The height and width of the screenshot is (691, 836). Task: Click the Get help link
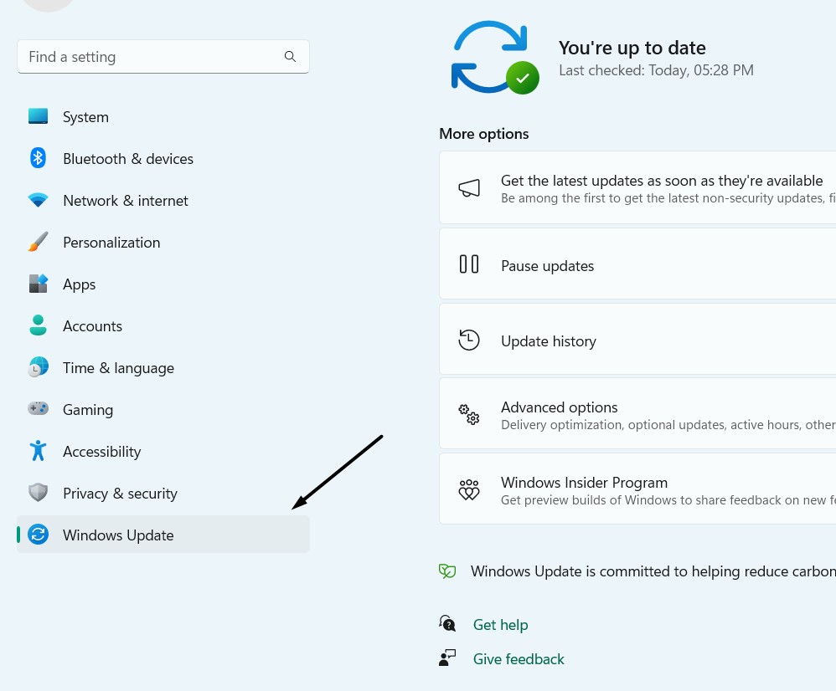[500, 625]
